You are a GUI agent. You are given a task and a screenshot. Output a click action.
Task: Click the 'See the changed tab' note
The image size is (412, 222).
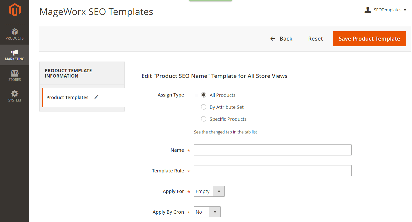[x=226, y=132]
